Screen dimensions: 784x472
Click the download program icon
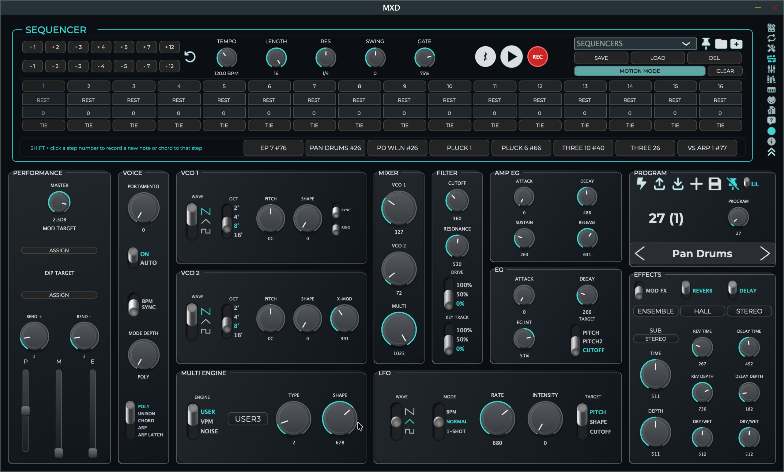678,184
